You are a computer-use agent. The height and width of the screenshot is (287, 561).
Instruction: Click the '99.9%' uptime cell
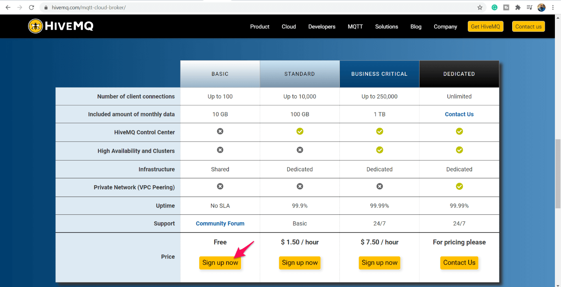coord(300,206)
